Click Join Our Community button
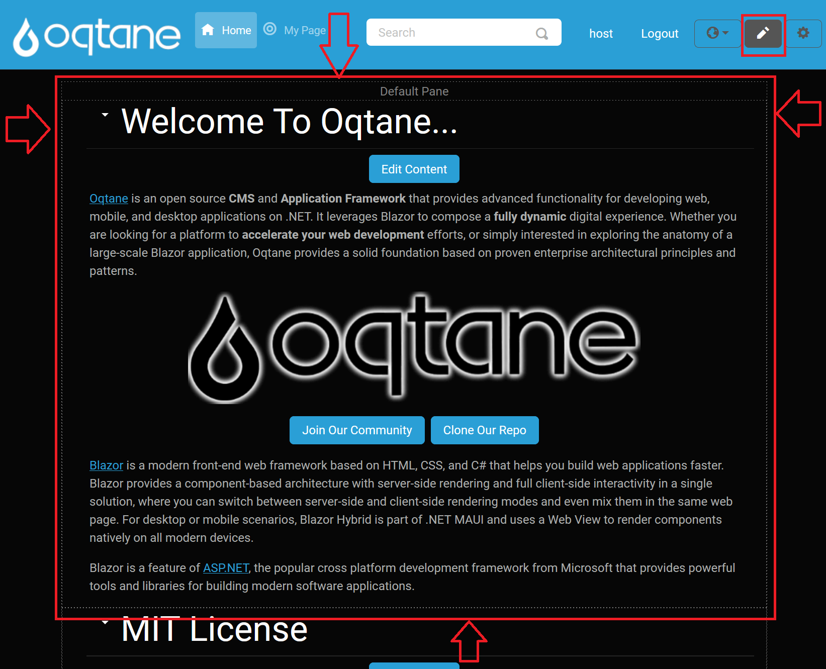Image resolution: width=826 pixels, height=669 pixels. point(357,430)
